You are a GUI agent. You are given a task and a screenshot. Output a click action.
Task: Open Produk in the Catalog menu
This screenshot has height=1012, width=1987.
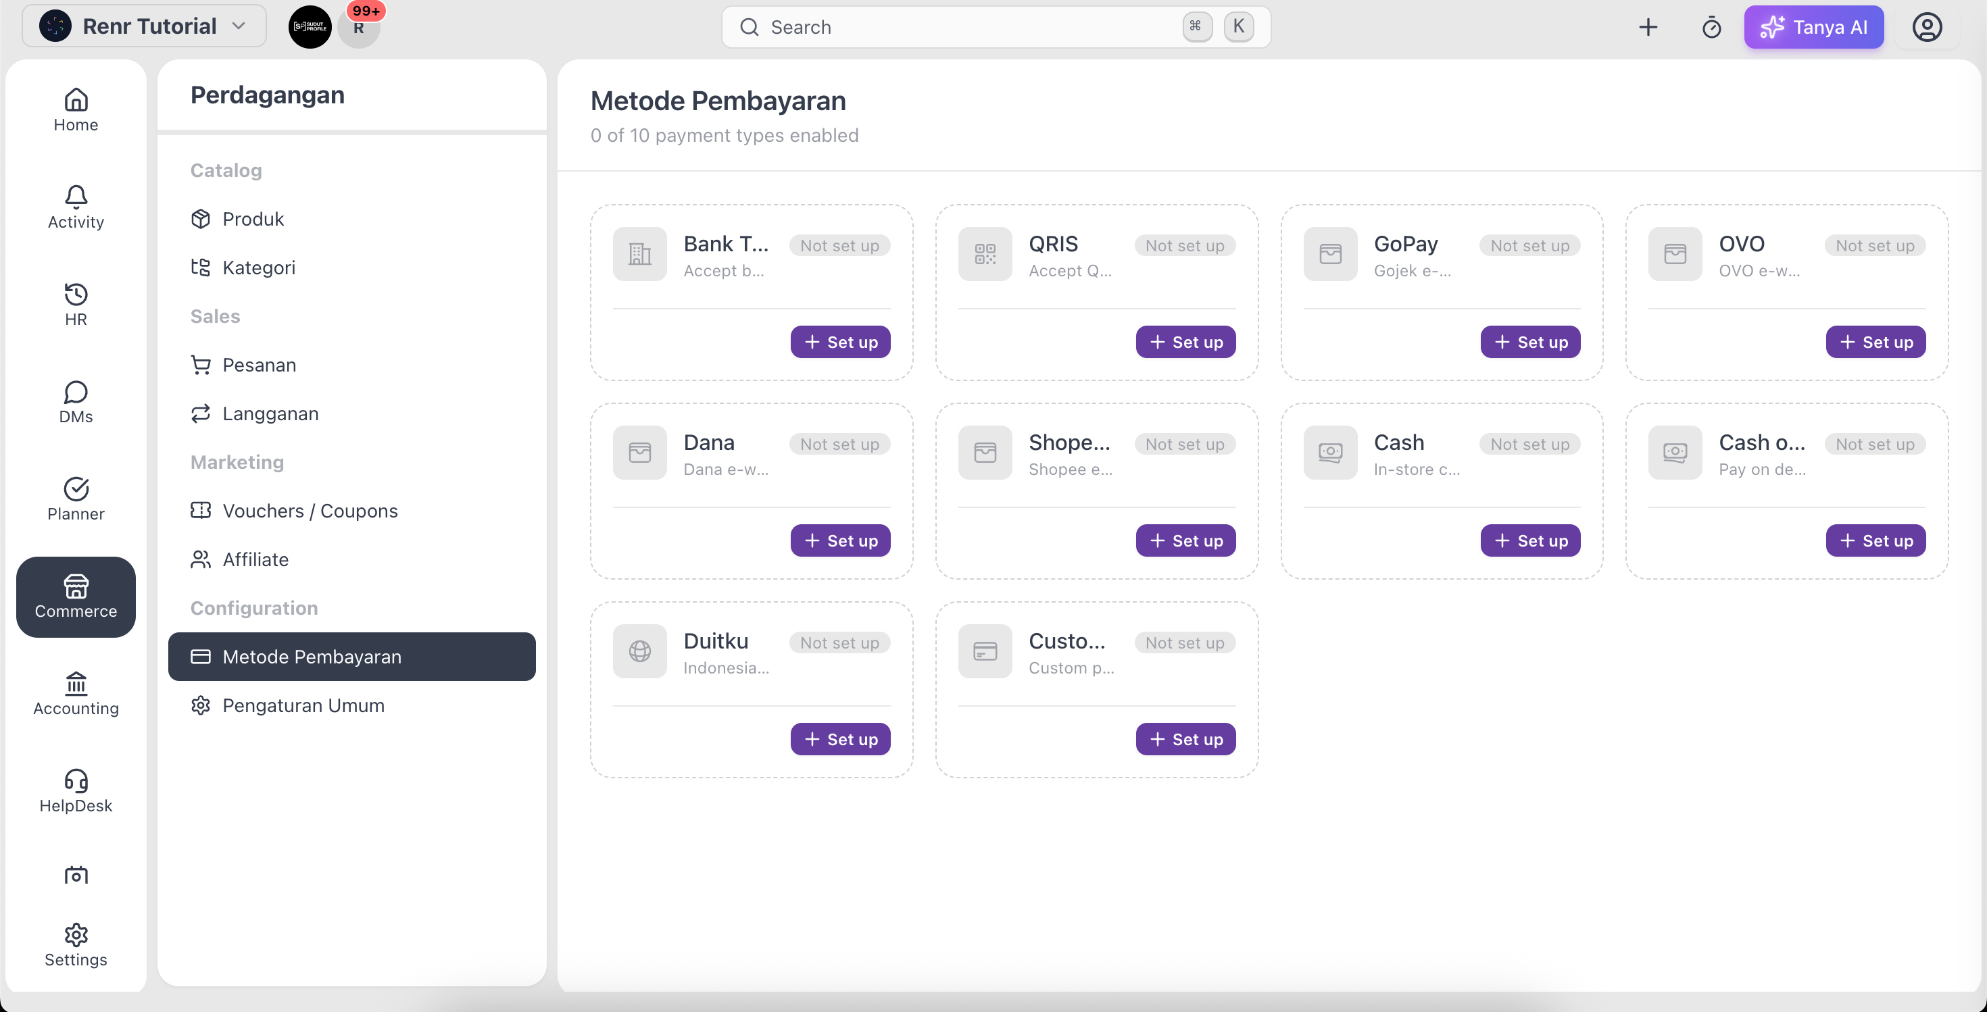(351, 219)
